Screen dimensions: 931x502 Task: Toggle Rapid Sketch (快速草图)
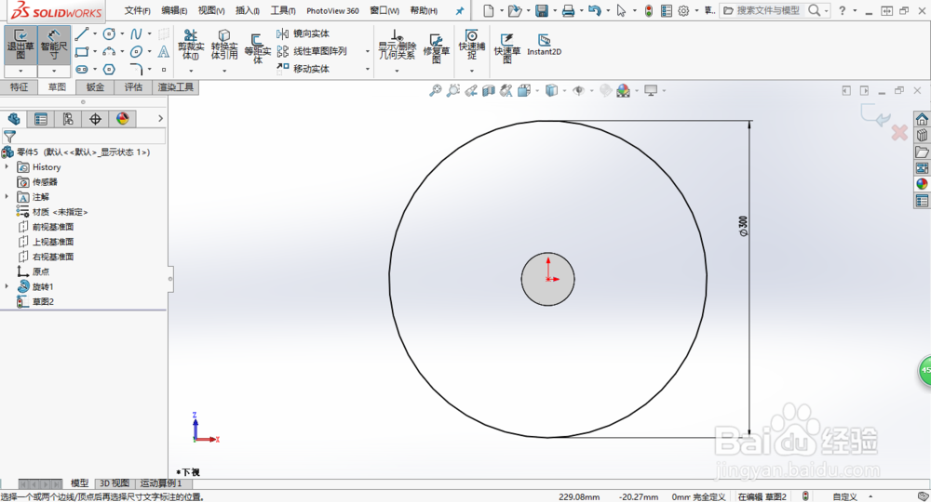(507, 48)
